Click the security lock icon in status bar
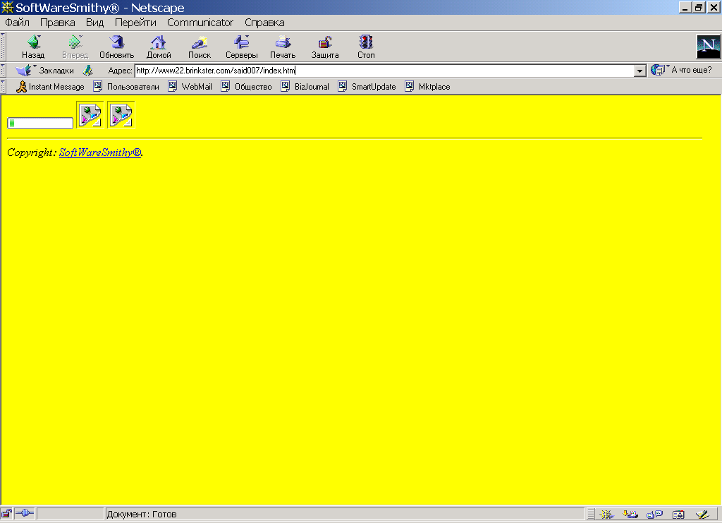Viewport: 722px width, 523px height. [6, 514]
